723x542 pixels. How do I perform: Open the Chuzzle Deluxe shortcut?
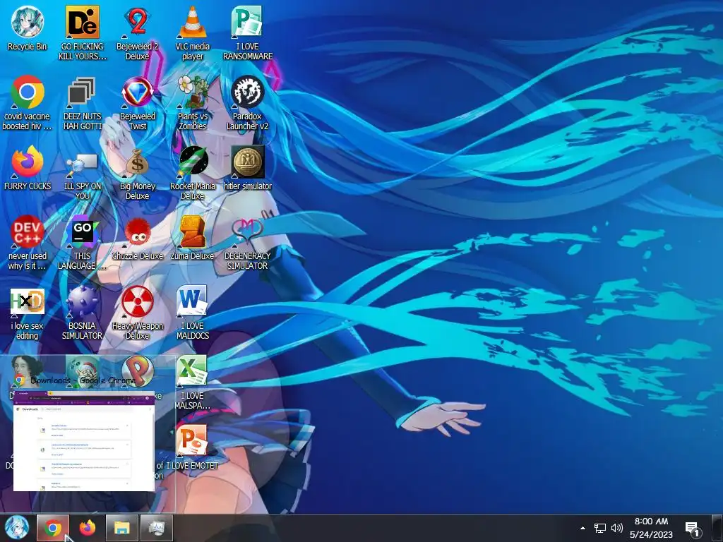(137, 239)
